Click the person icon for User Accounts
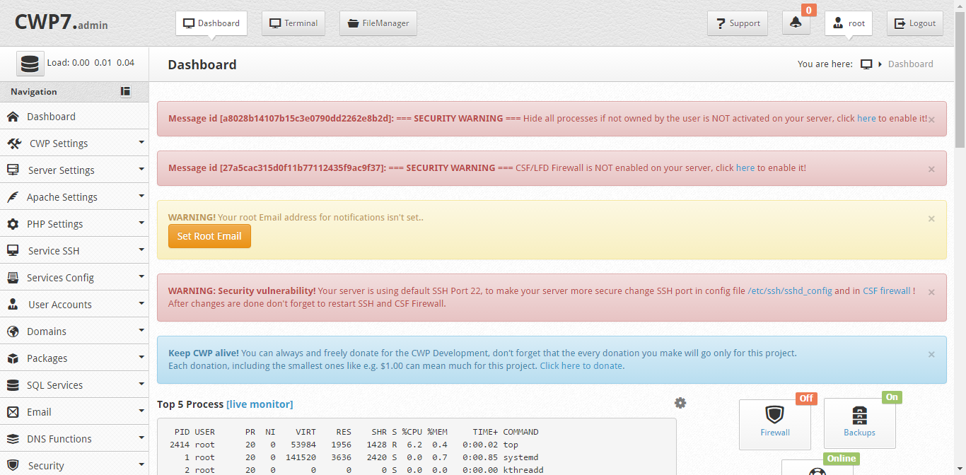 coord(13,305)
